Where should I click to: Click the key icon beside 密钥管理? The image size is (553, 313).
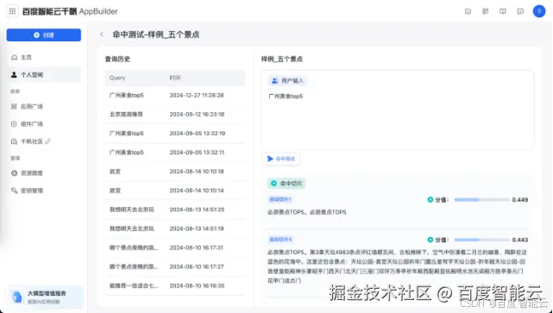click(x=14, y=191)
